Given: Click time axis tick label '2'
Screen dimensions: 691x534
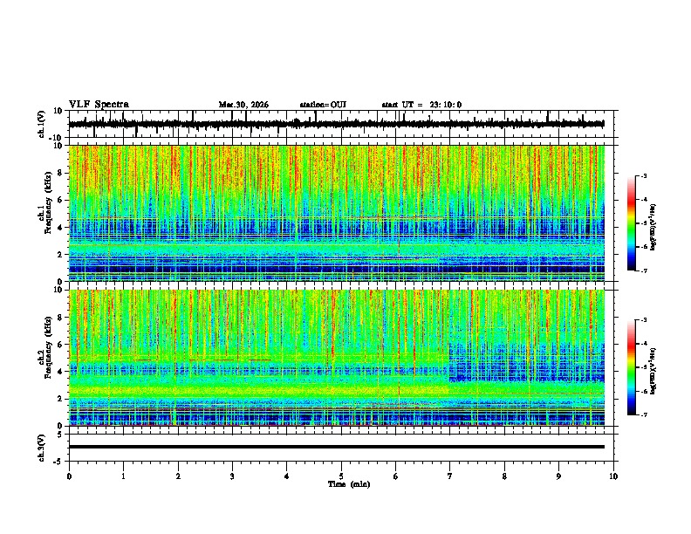Looking at the screenshot, I should [178, 476].
